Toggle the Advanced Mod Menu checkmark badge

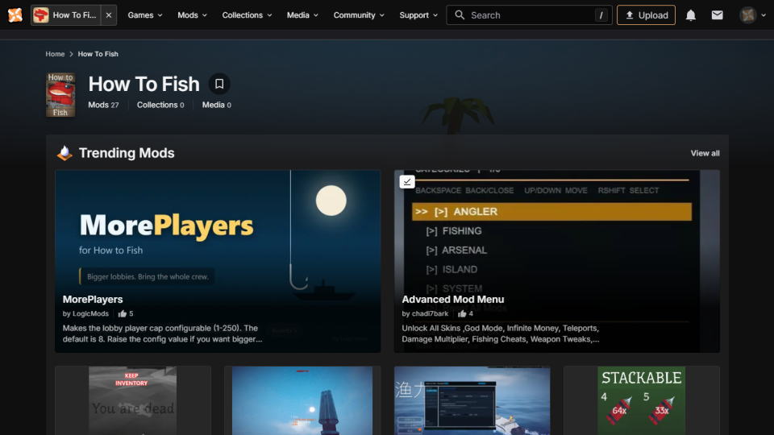click(x=406, y=182)
